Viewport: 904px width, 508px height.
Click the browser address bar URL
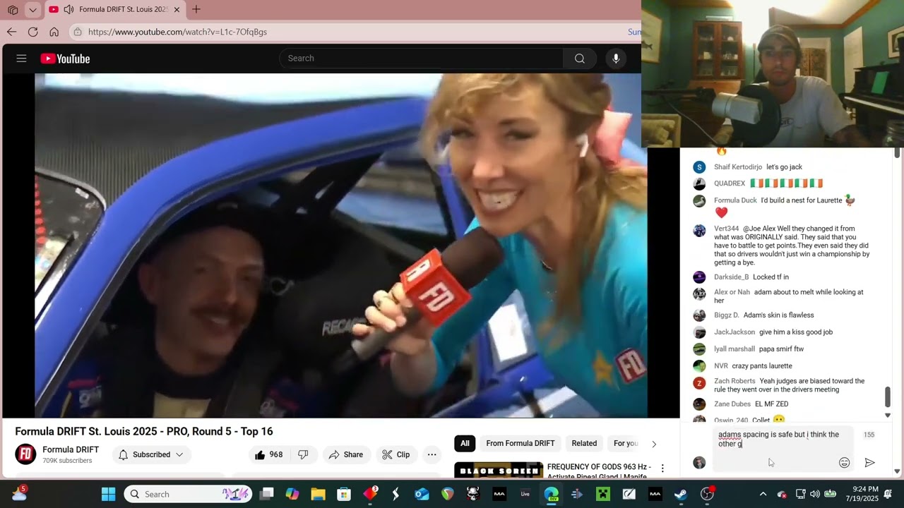177,32
